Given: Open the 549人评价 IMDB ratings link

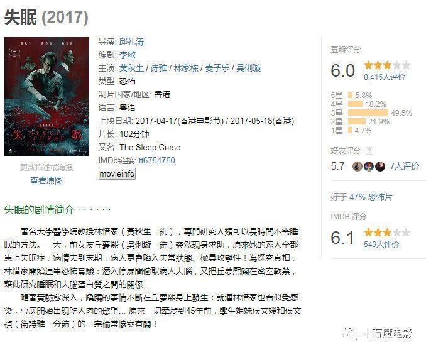Looking at the screenshot, I should tap(381, 245).
